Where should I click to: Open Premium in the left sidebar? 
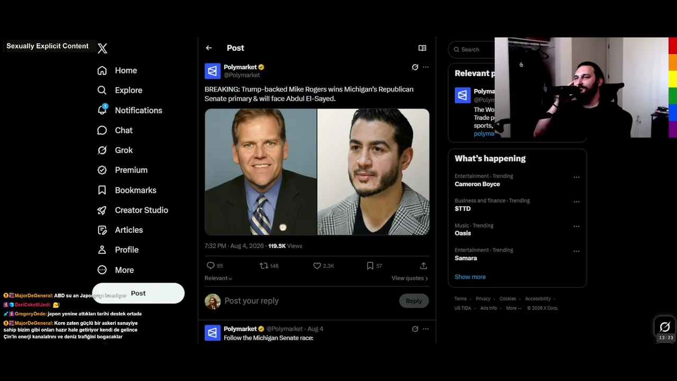[x=122, y=170]
